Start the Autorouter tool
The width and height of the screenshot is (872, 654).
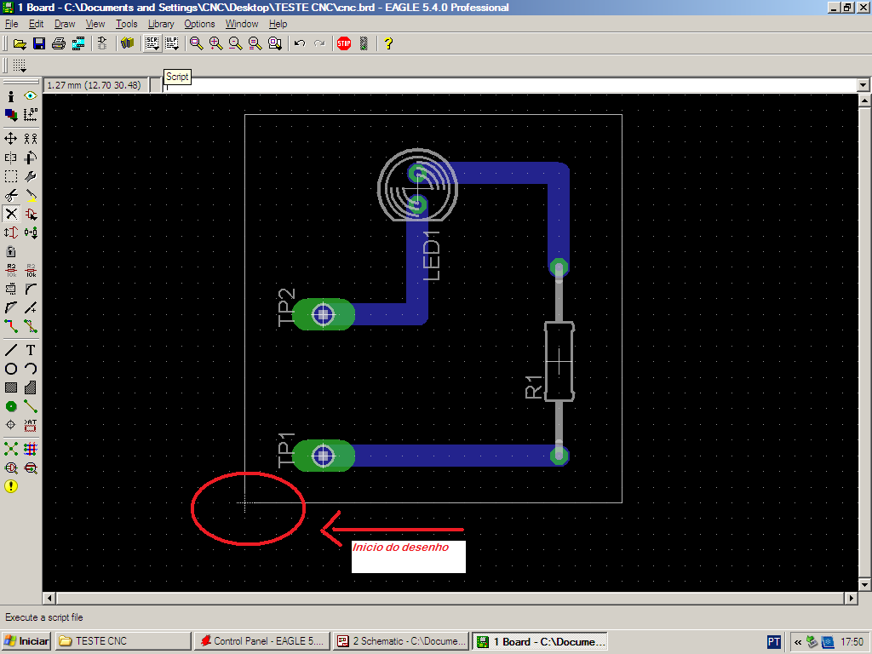click(31, 449)
